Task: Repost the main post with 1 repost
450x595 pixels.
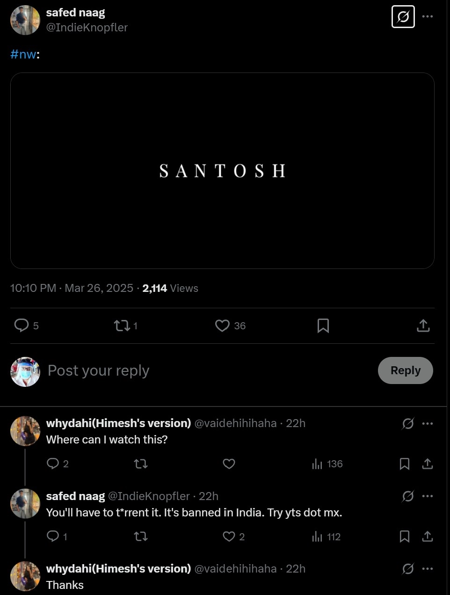Action: [123, 326]
